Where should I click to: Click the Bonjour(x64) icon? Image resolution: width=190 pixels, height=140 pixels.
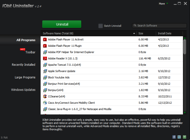coord(45,90)
